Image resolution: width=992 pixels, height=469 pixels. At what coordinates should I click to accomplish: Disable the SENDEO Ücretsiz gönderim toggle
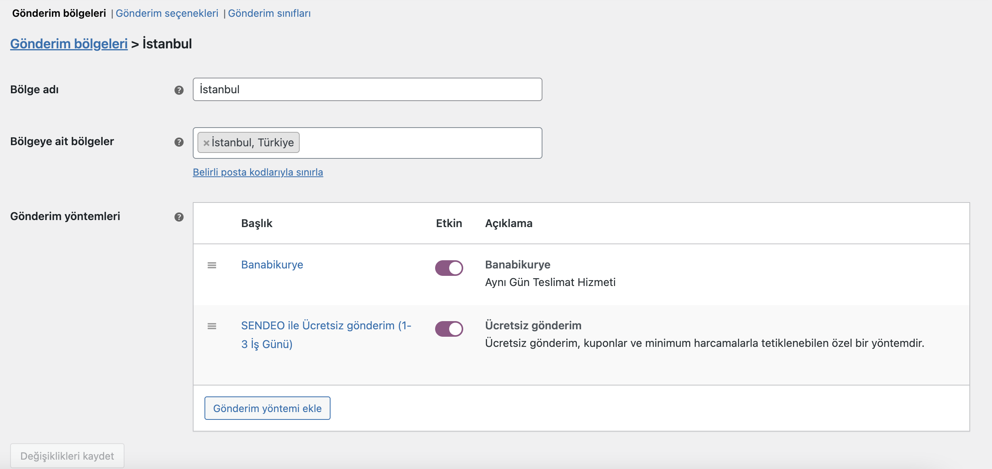pos(449,329)
